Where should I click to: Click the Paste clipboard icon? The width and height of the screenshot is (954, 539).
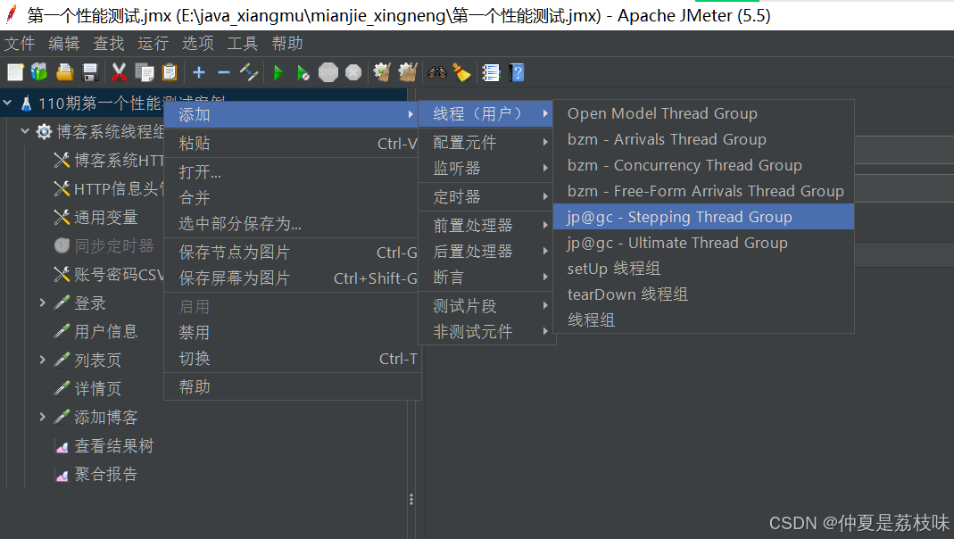pyautogui.click(x=170, y=73)
